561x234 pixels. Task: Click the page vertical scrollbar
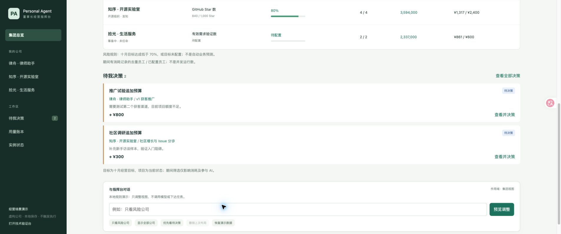pyautogui.click(x=559, y=164)
